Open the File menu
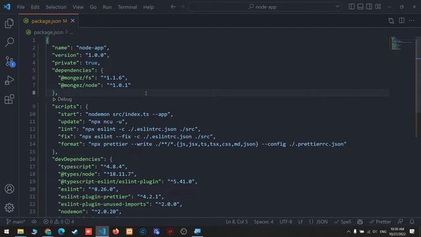421x237 pixels. point(20,7)
